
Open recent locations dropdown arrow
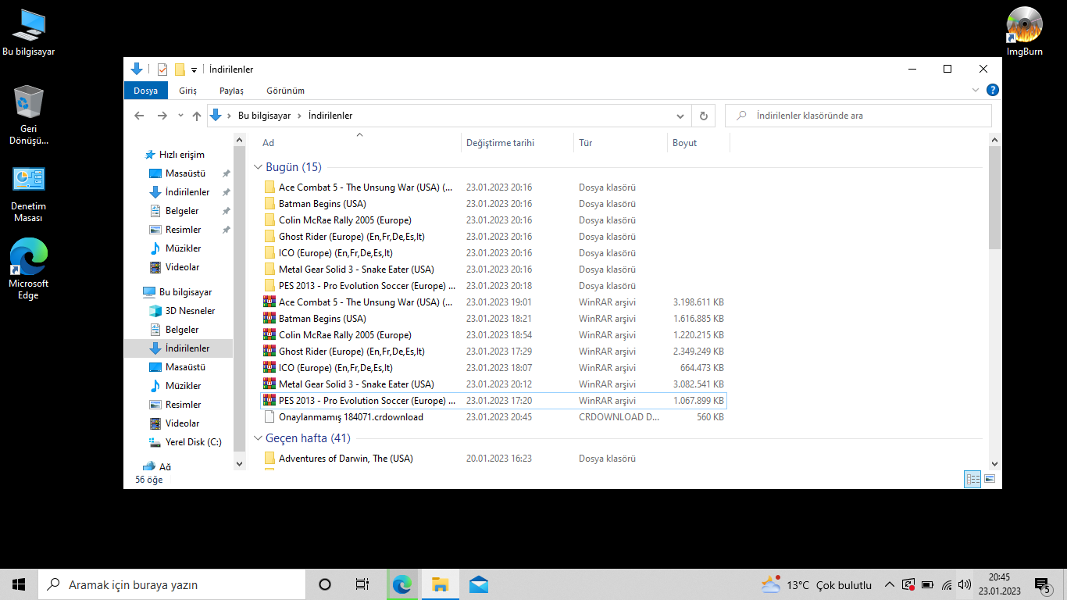[x=180, y=116]
